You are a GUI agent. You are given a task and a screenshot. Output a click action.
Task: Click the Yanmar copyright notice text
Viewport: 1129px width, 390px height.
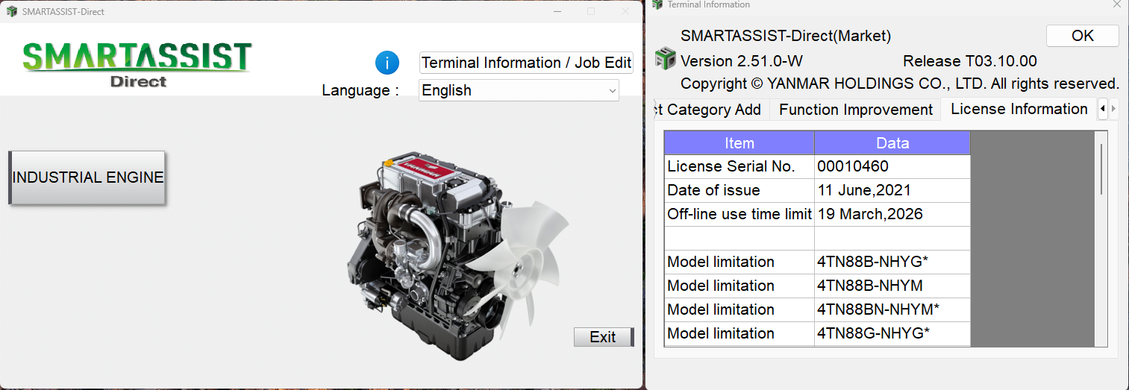[900, 84]
